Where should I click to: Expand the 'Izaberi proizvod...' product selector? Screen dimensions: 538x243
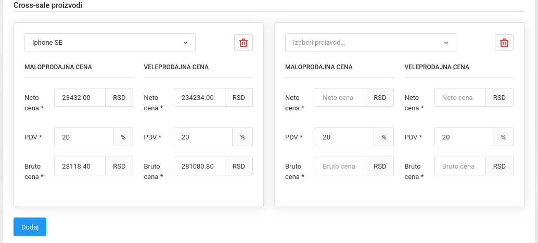[370, 43]
